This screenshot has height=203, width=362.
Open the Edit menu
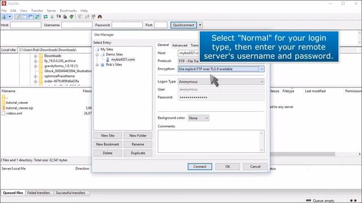tap(13, 11)
